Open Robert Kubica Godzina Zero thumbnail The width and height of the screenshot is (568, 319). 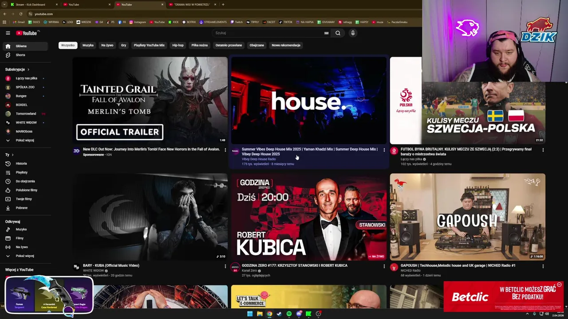[x=308, y=217]
